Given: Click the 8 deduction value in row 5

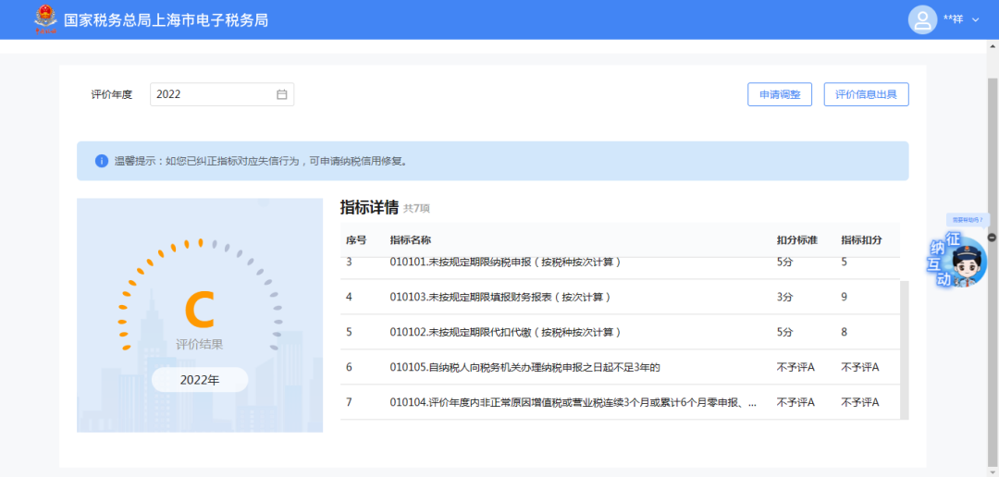Looking at the screenshot, I should tap(845, 332).
